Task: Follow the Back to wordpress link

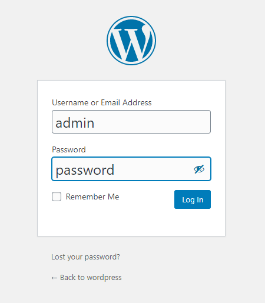Action: (x=87, y=278)
